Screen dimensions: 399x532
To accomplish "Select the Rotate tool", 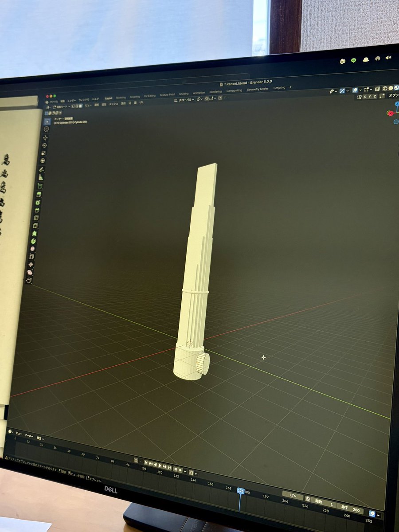I will pos(45,146).
